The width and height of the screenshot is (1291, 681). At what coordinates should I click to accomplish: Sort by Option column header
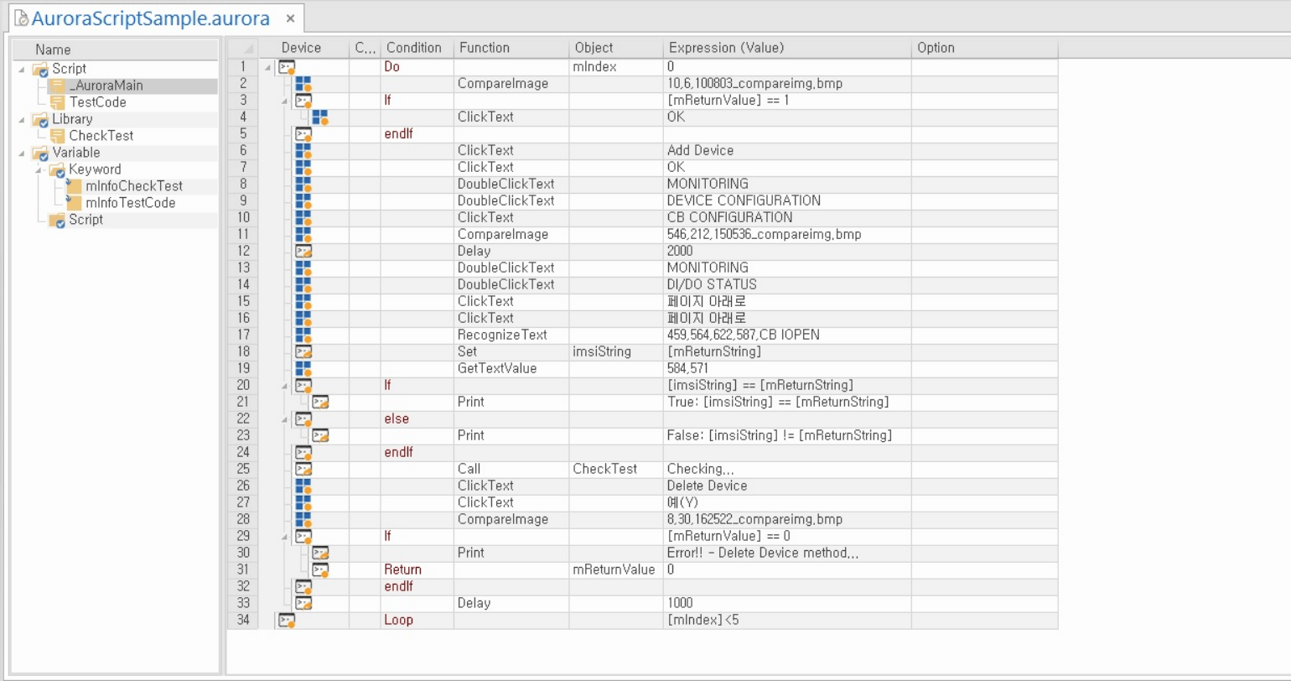pos(984,48)
